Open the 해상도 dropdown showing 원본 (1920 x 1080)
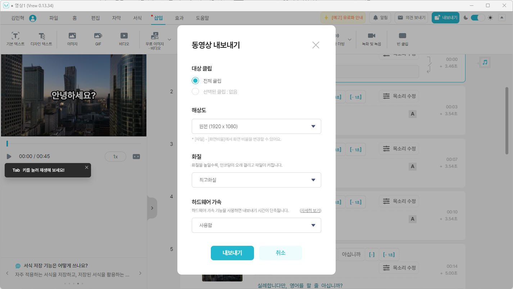 256,126
